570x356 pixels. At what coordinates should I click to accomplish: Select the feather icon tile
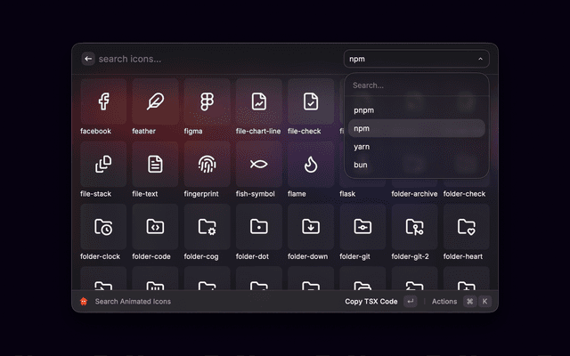pos(155,101)
